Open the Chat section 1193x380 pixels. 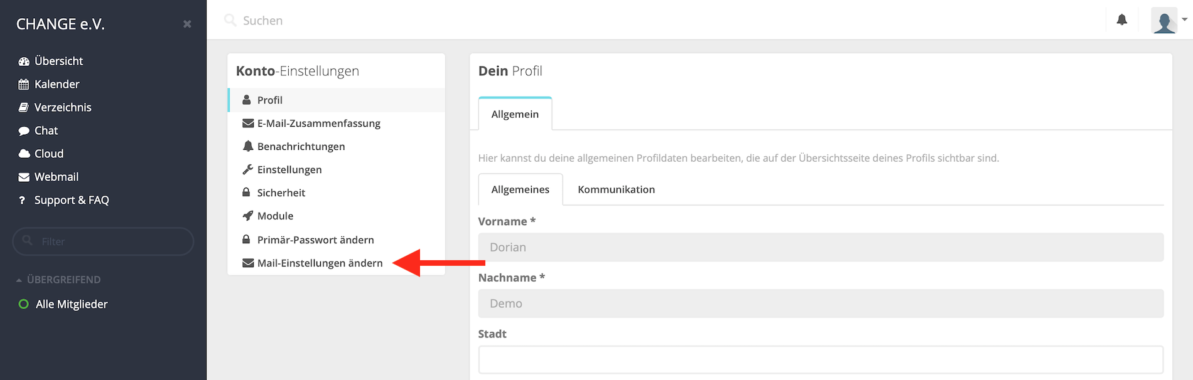(x=46, y=130)
